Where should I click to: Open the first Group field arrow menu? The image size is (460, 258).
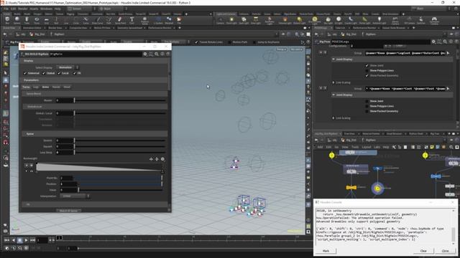coord(448,53)
